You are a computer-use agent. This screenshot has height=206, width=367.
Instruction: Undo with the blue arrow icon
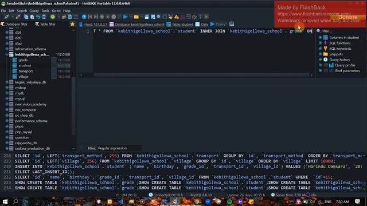point(38,17)
